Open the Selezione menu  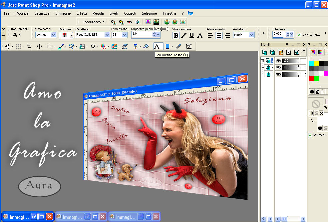pyautogui.click(x=150, y=13)
